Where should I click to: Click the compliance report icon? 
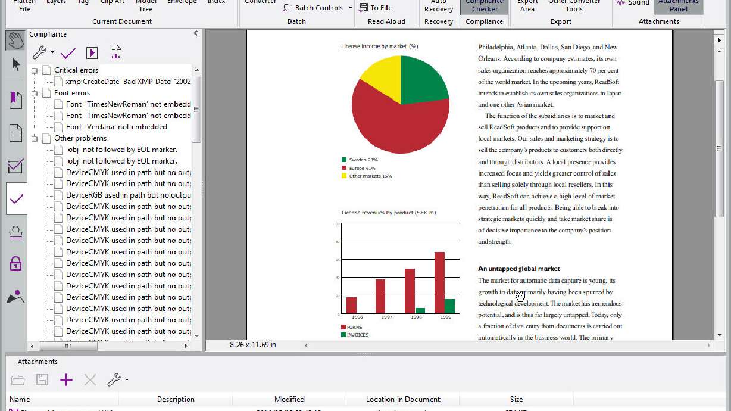[115, 52]
